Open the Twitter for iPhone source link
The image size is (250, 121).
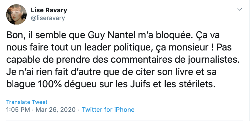click(108, 110)
